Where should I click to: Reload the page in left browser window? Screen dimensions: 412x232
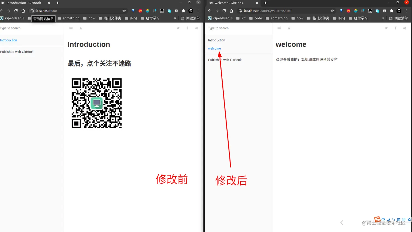[x=16, y=11]
